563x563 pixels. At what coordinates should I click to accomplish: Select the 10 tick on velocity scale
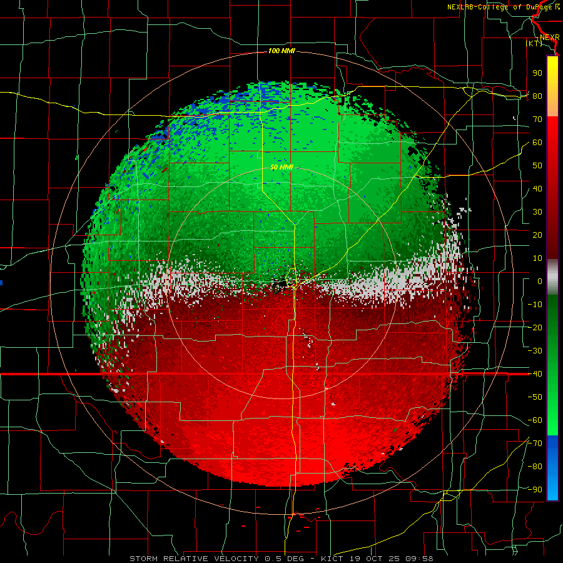(x=537, y=258)
